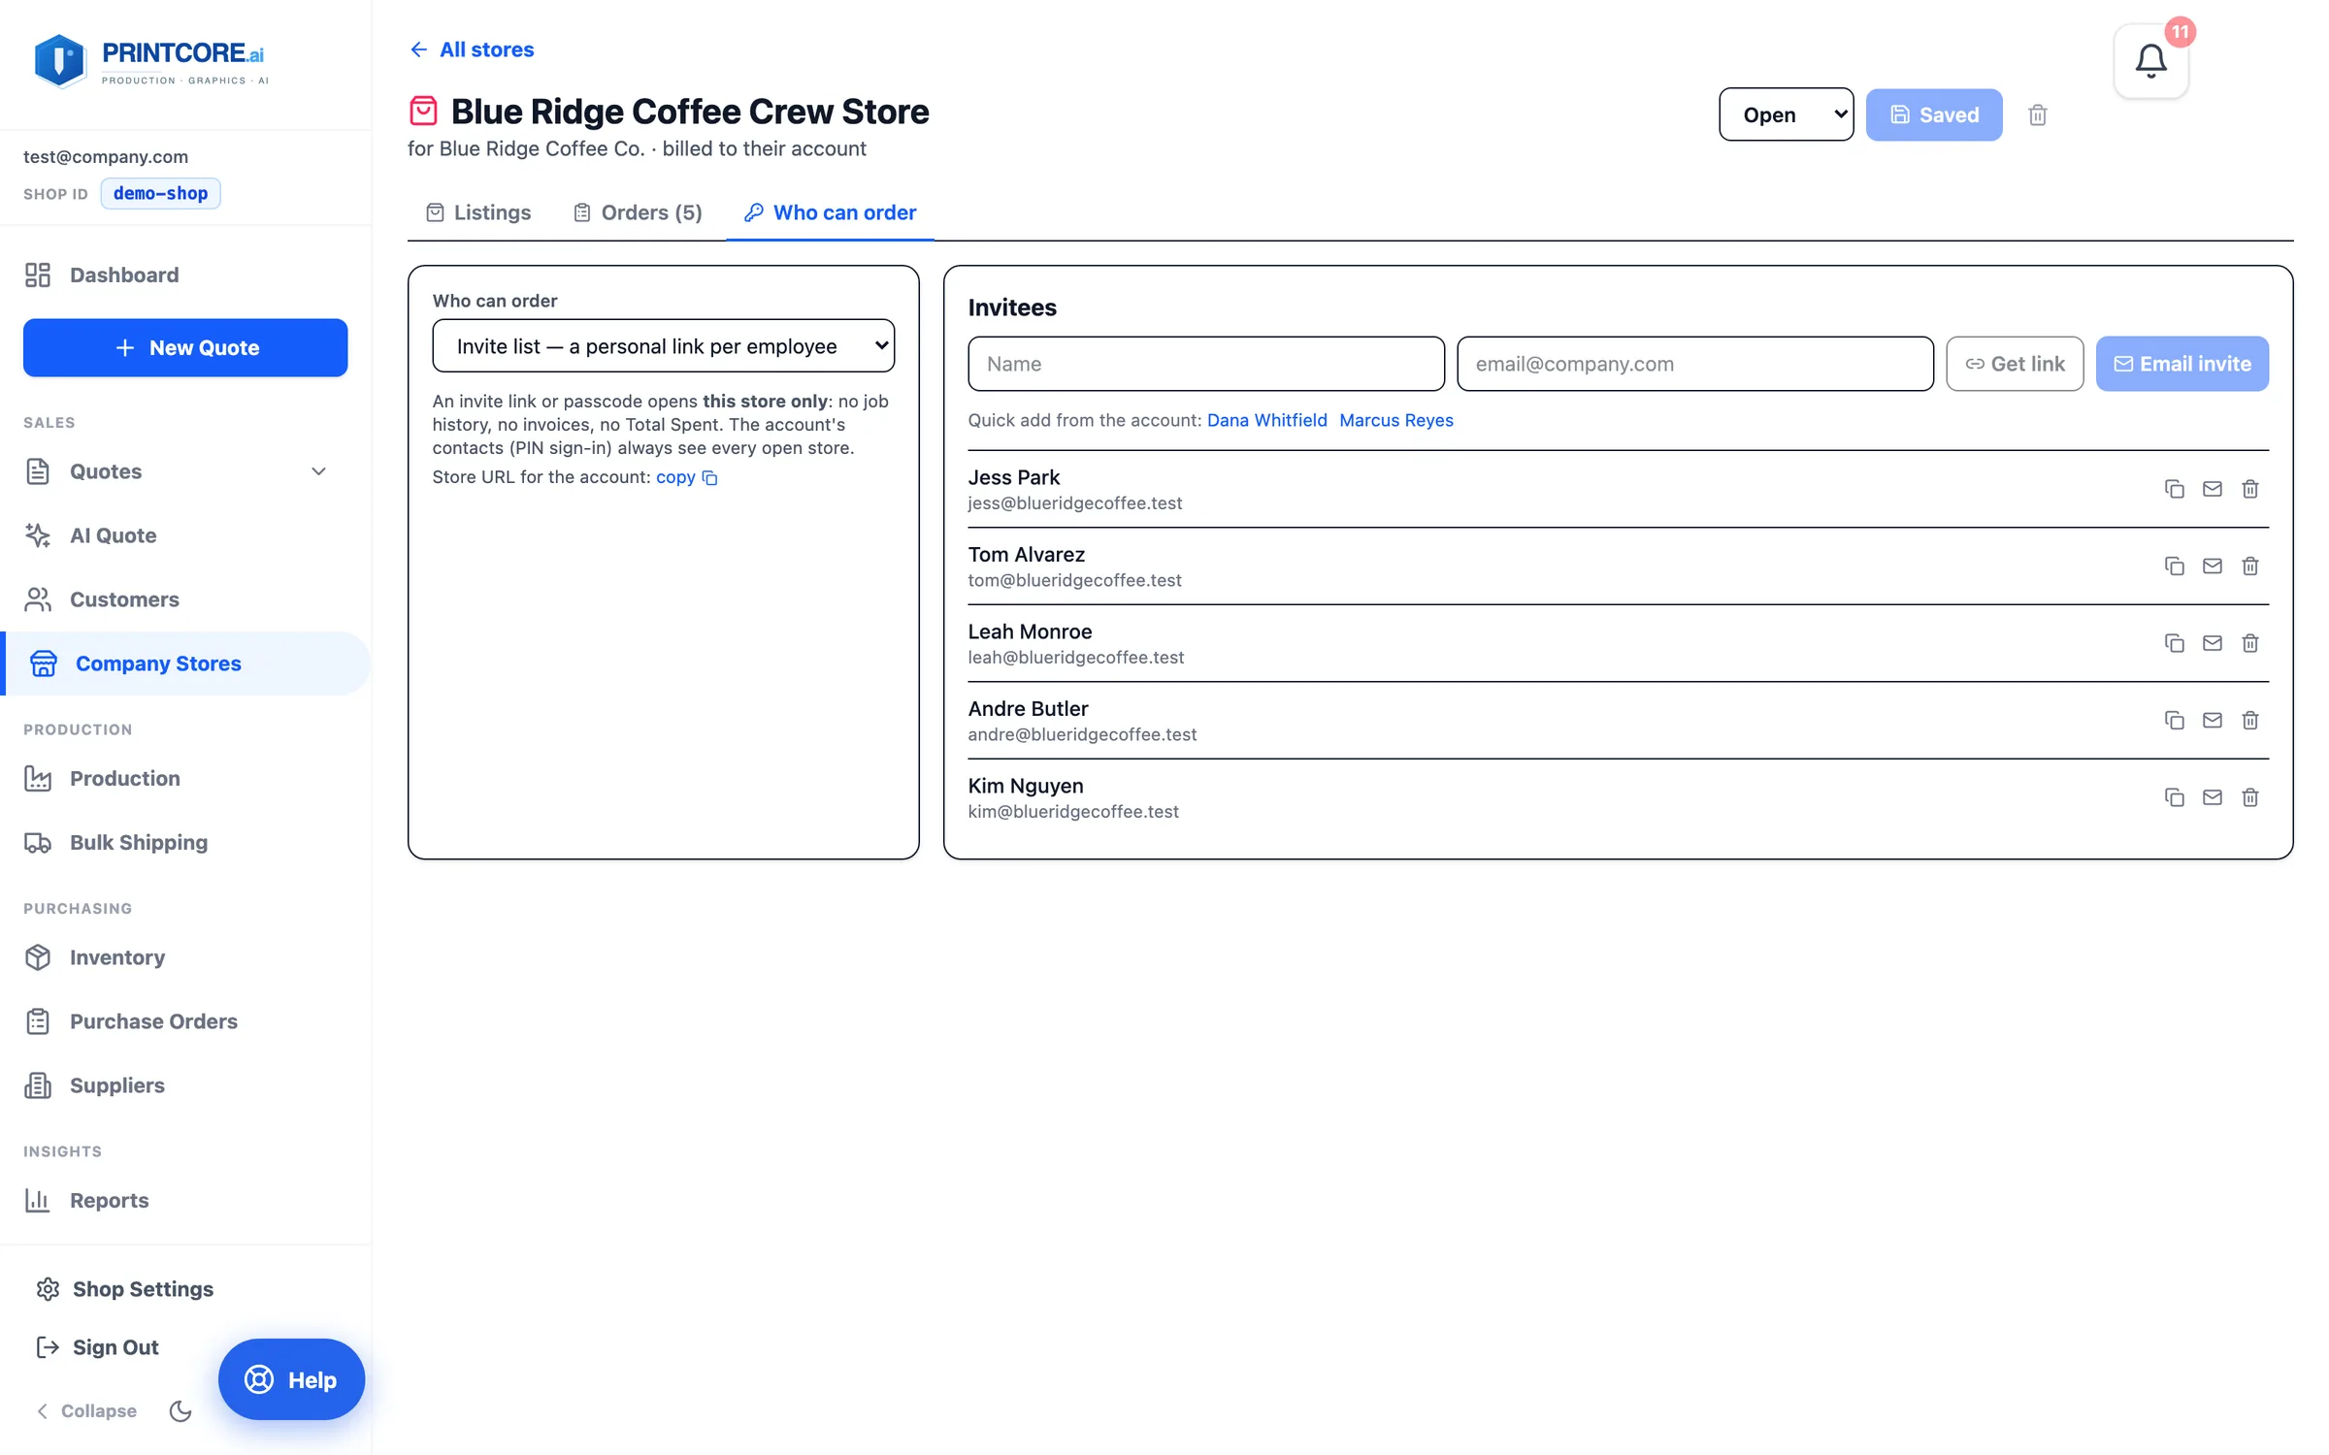Screen dimensions: 2329x1455
Task: Expand the Quotes submenu chevron
Action: (x=318, y=471)
